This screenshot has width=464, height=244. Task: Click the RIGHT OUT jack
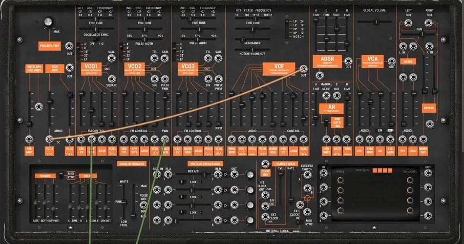(428, 23)
